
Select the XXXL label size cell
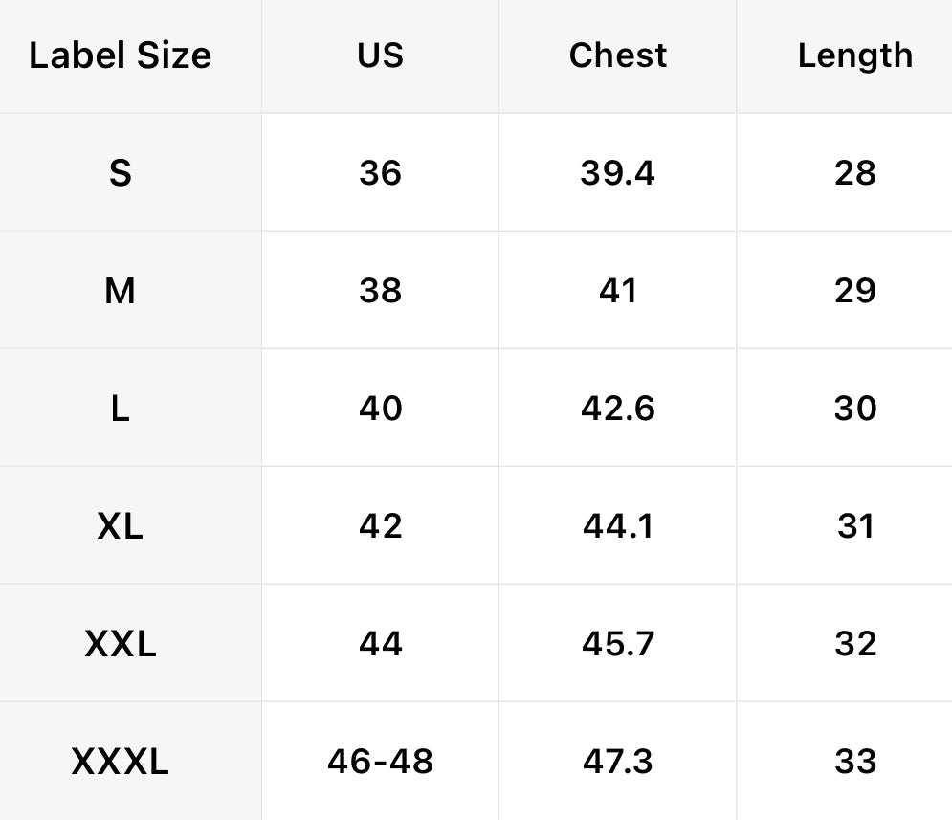point(120,762)
